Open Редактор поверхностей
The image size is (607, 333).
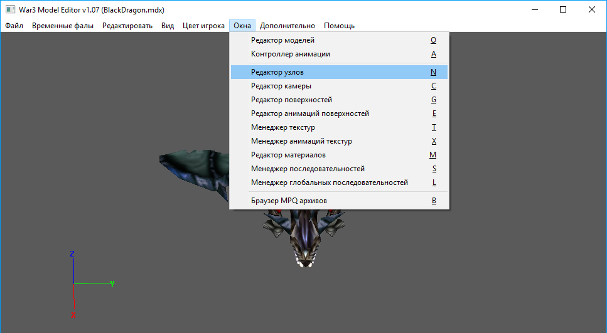pyautogui.click(x=339, y=100)
